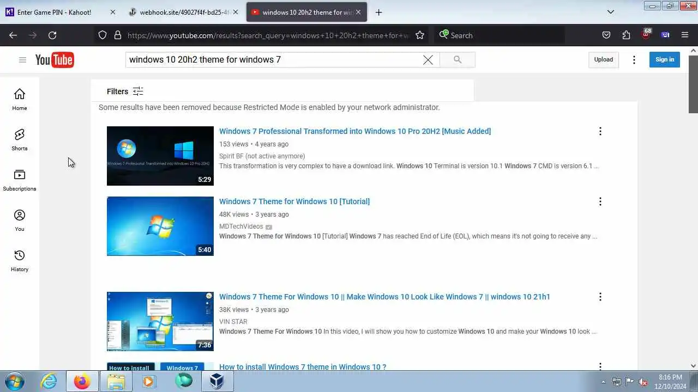Open Make Windows 10 Look Like Windows 7 video title
This screenshot has width=698, height=392.
tap(384, 297)
